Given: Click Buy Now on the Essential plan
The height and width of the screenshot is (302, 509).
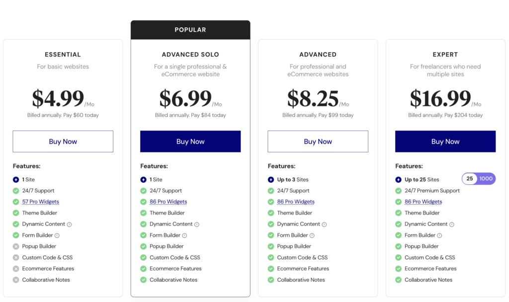Looking at the screenshot, I should [63, 141].
